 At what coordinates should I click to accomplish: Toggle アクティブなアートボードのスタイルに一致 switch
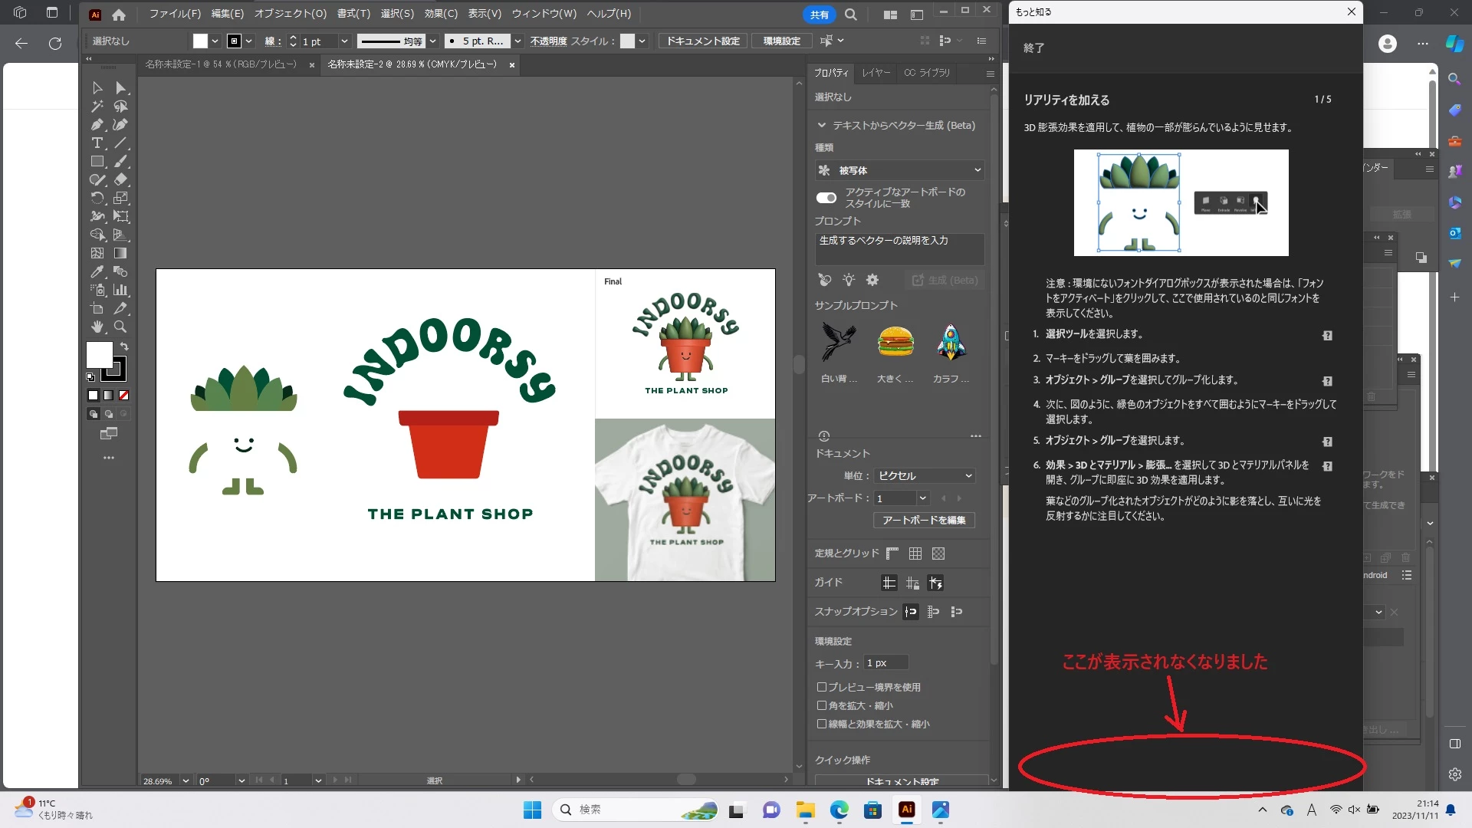(826, 198)
